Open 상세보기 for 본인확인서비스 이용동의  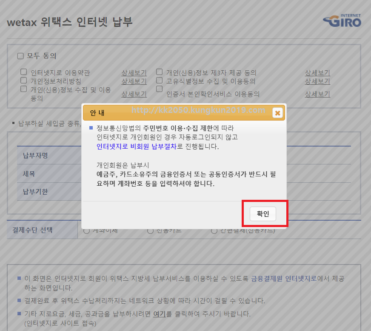(x=317, y=94)
